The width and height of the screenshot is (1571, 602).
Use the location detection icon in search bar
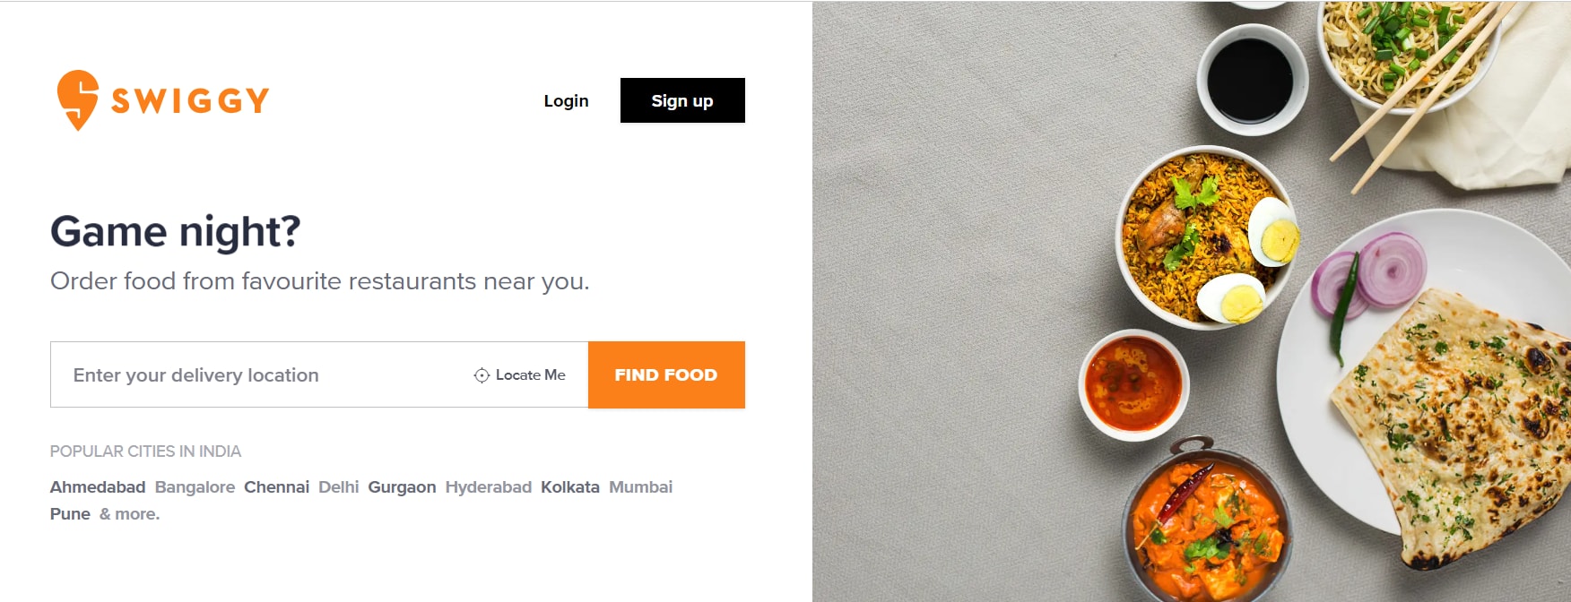[x=481, y=375]
